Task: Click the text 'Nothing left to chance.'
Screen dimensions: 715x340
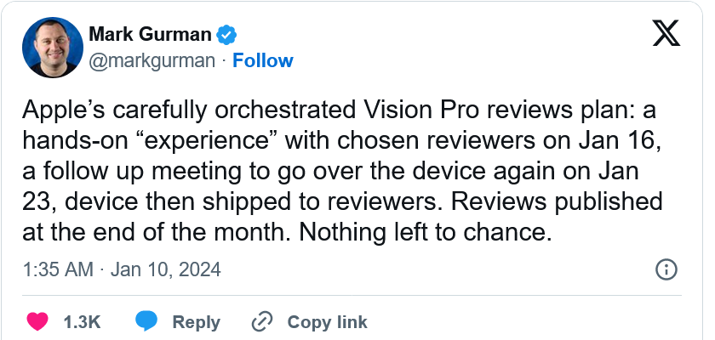Action: coord(426,232)
